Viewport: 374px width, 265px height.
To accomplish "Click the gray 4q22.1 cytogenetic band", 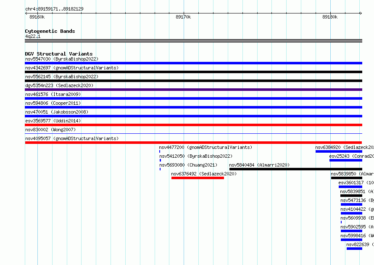I will coord(193,41).
